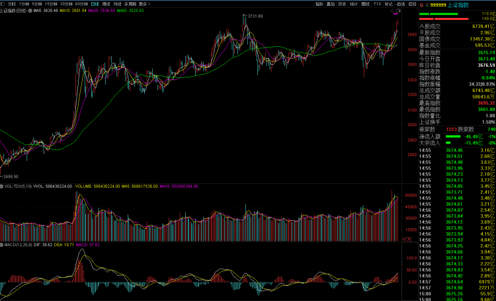Click the 涨家数 count 1223
Screen dimensions: 496x301
(x=452, y=129)
